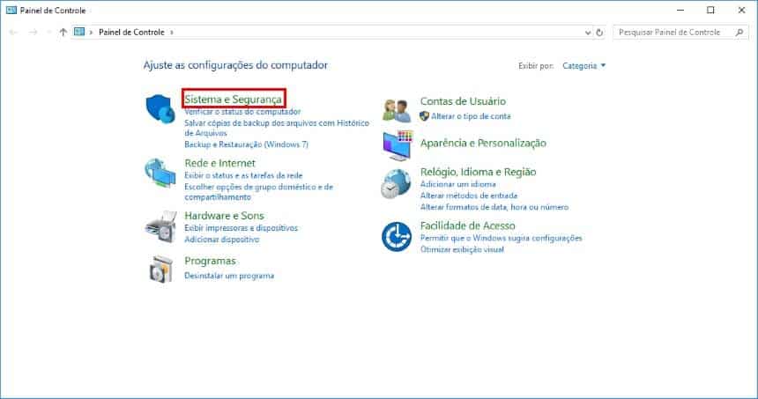Click Otimizar exibição visual link
Image resolution: width=758 pixels, height=399 pixels.
click(462, 249)
